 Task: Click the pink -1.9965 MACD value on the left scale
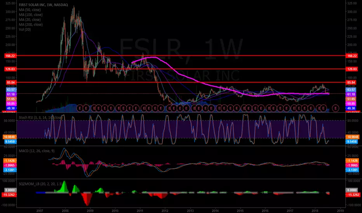(10, 165)
